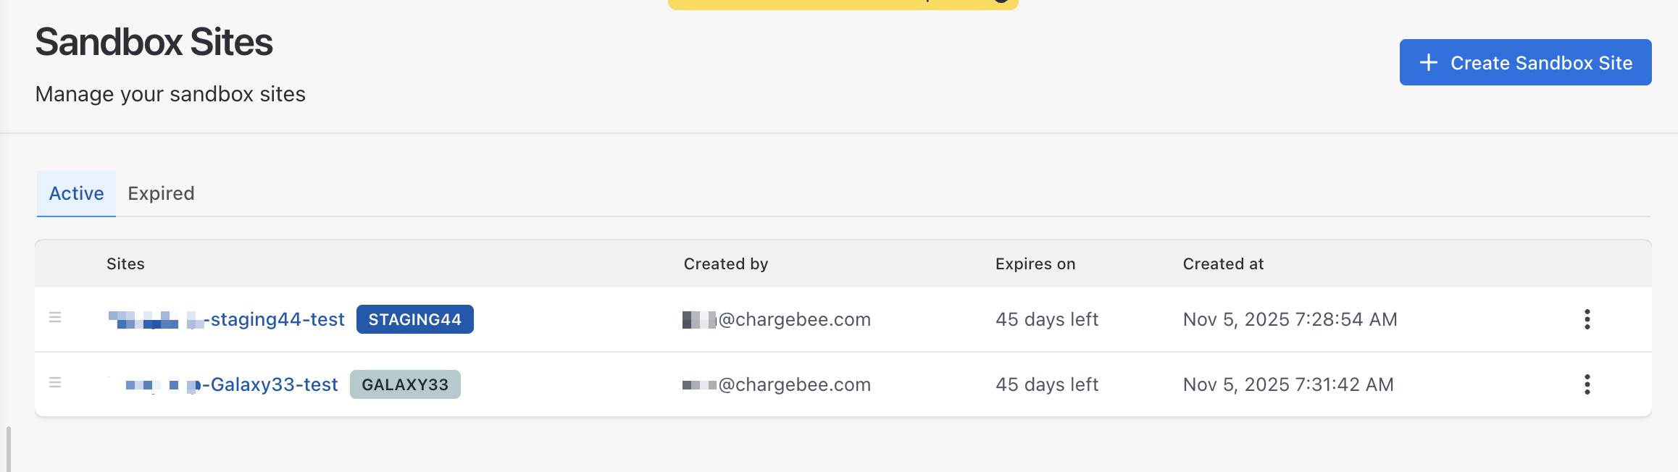Click the yellow banner at the top

pos(843,4)
